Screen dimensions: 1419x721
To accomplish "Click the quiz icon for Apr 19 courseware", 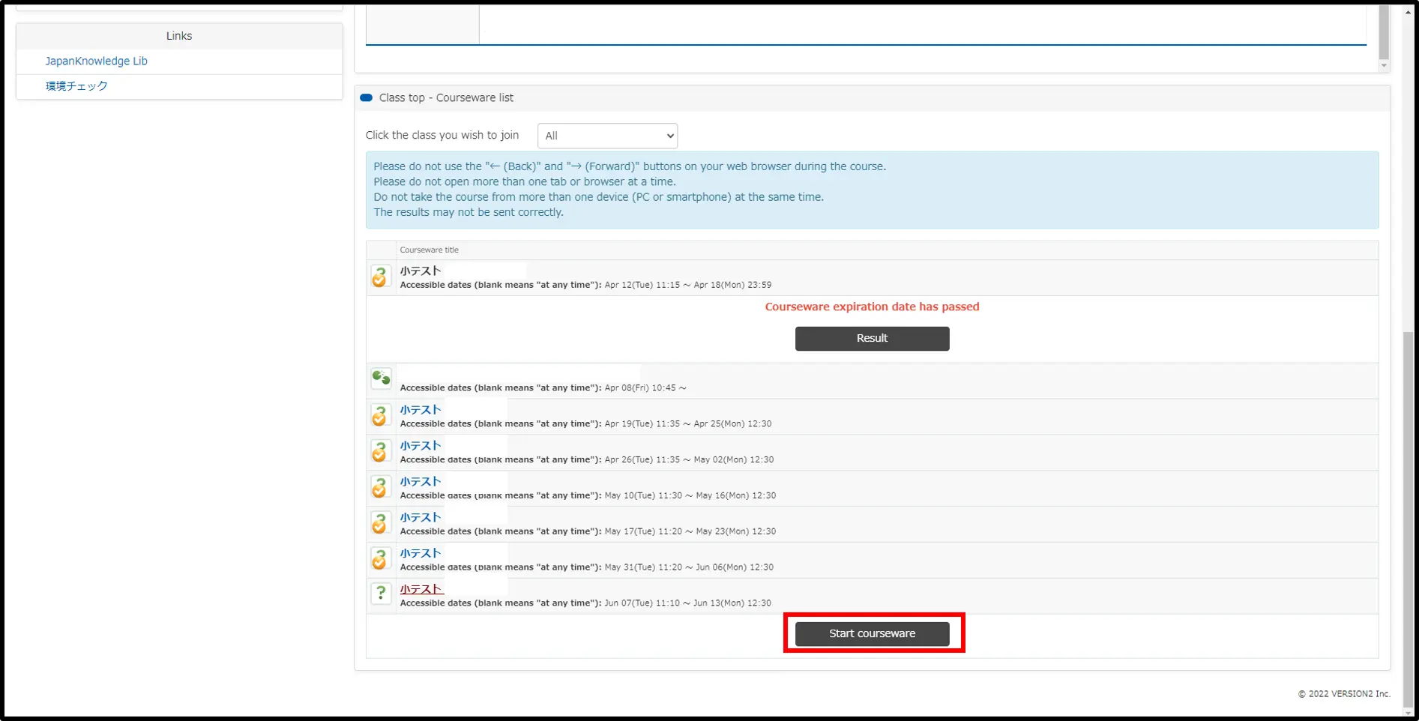I will tap(381, 415).
